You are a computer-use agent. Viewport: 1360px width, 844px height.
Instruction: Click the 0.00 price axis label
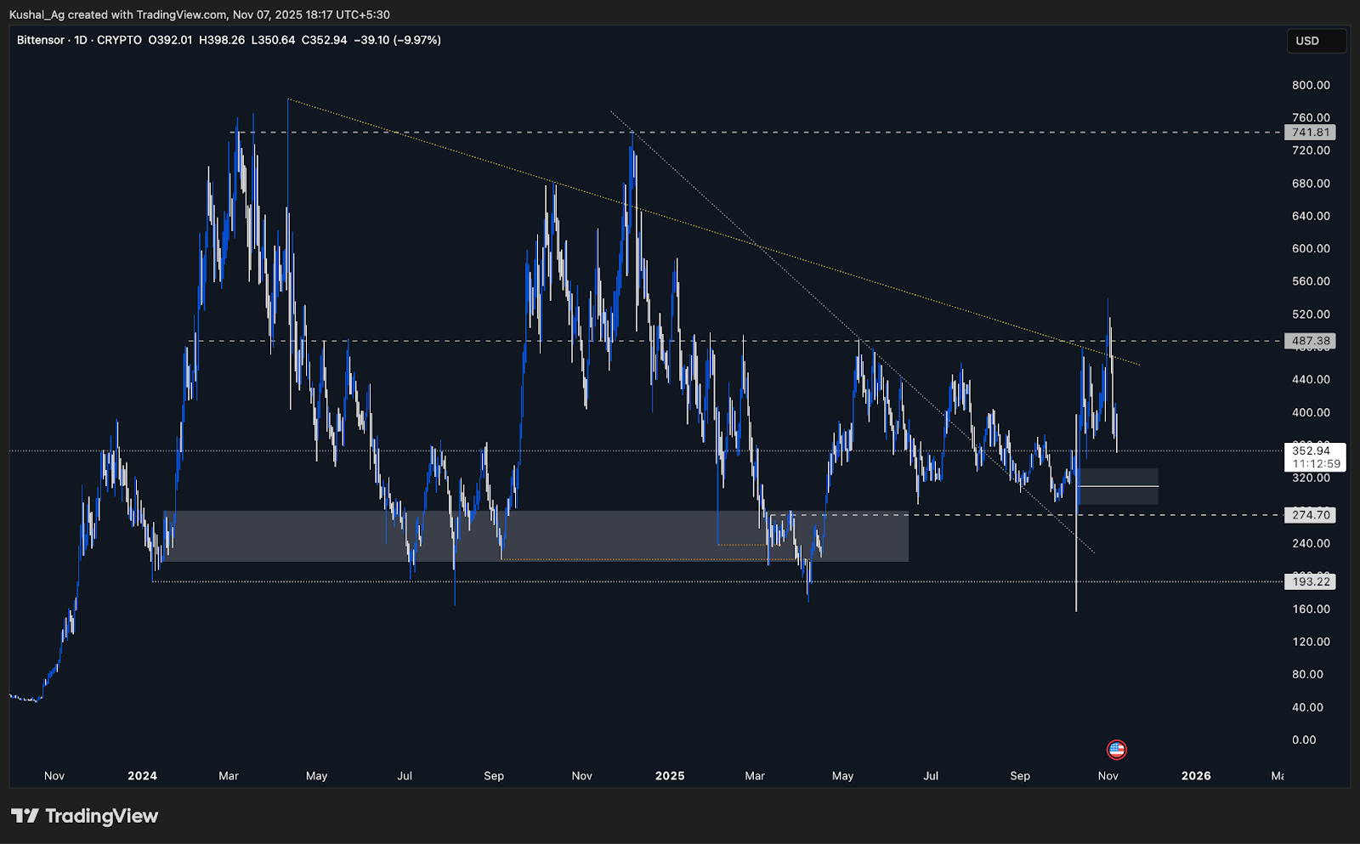1304,739
